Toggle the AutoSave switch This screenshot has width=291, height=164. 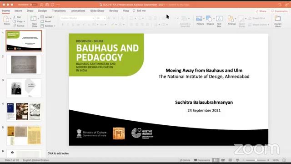point(33,5)
